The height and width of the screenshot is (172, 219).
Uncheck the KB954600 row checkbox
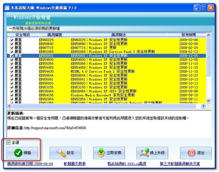coord(12,59)
